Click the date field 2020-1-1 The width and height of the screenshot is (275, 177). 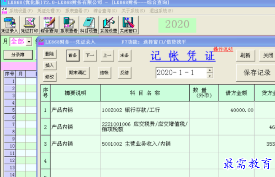[181, 73]
